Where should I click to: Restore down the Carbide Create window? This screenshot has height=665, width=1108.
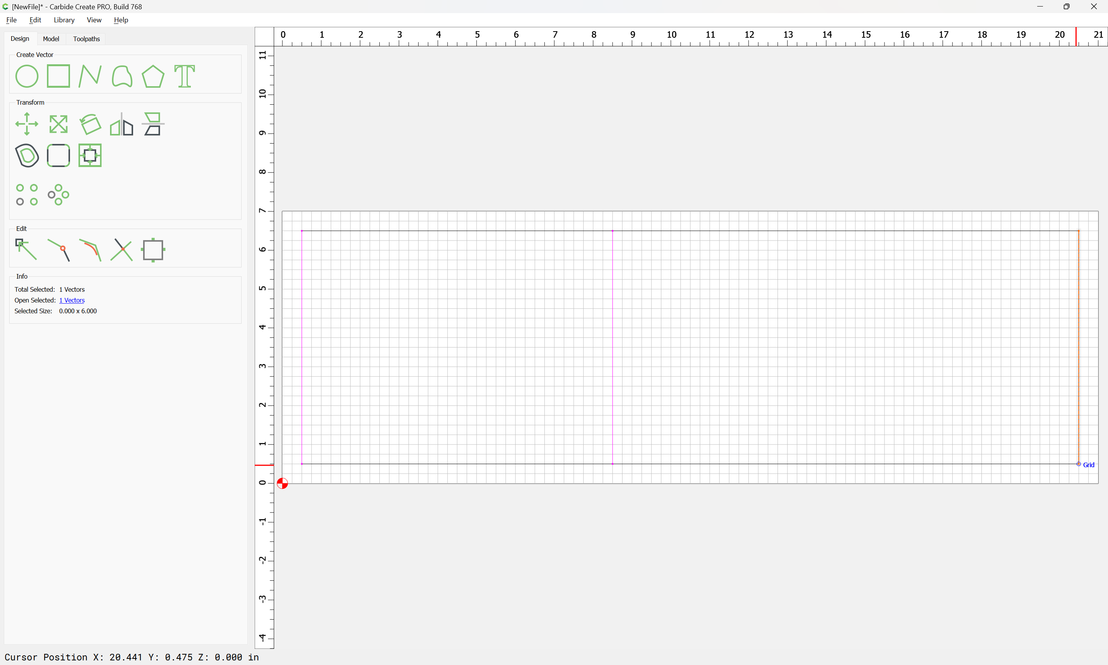pos(1066,7)
